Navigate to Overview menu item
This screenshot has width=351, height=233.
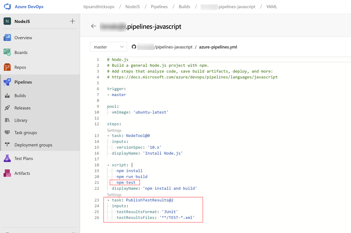click(x=23, y=38)
